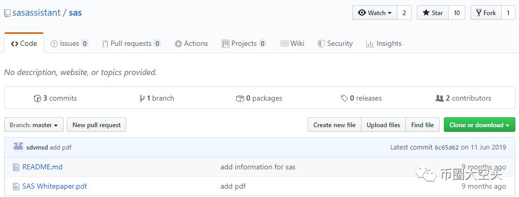The width and height of the screenshot is (519, 197).
Task: Star the sas repository
Action: 432,13
